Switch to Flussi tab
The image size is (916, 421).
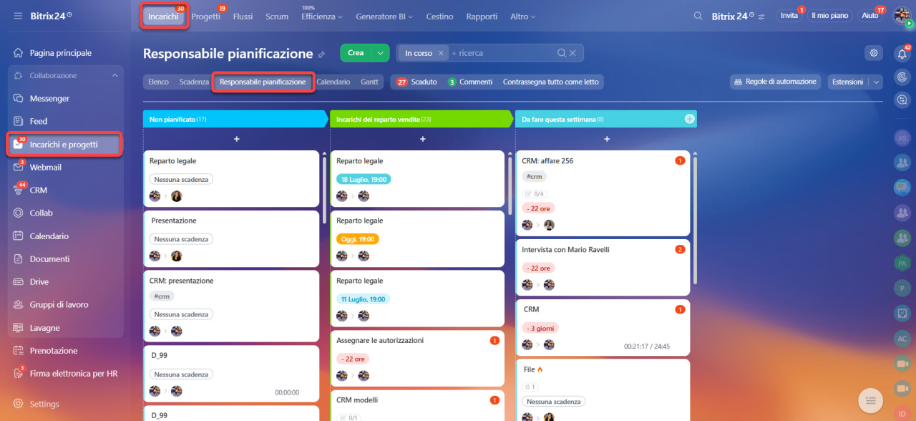243,16
